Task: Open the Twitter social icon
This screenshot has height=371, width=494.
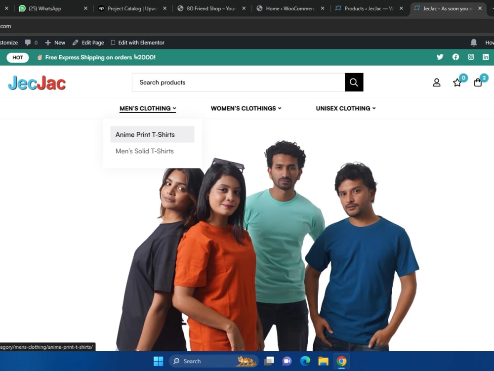Action: [x=440, y=57]
